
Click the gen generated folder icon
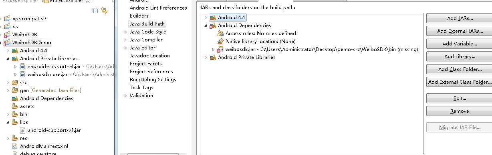(x=15, y=90)
